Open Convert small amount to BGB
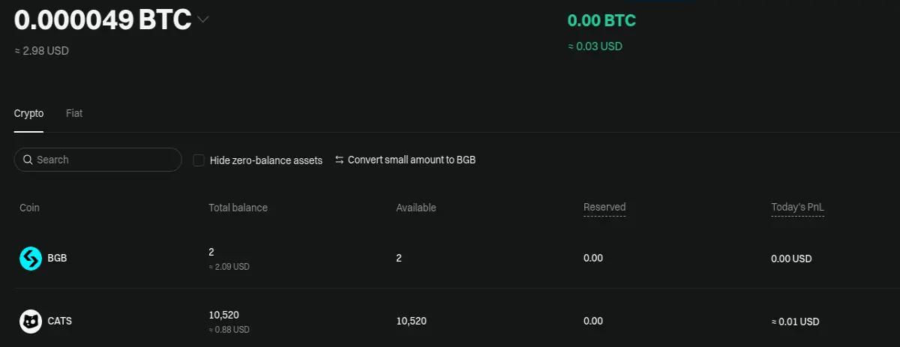Screen dimensions: 900x347 412,160
